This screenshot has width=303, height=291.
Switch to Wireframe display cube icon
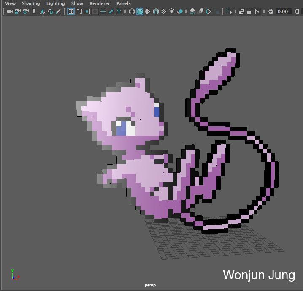[132, 11]
